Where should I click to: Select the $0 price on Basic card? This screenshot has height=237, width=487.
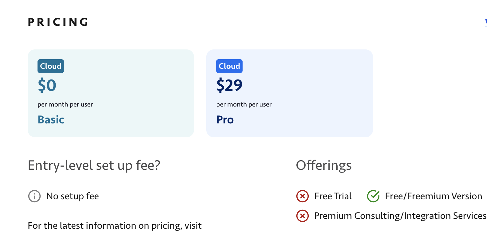[x=47, y=85]
